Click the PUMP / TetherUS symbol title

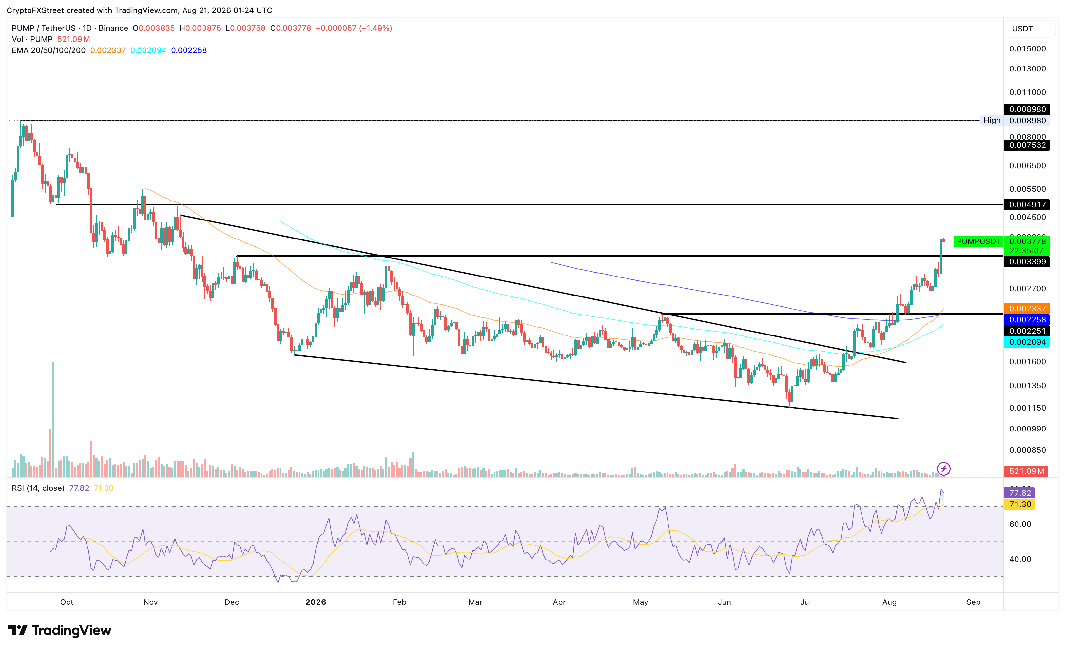(x=69, y=28)
